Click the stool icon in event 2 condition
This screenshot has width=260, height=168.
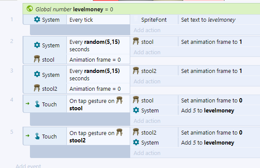37,59
